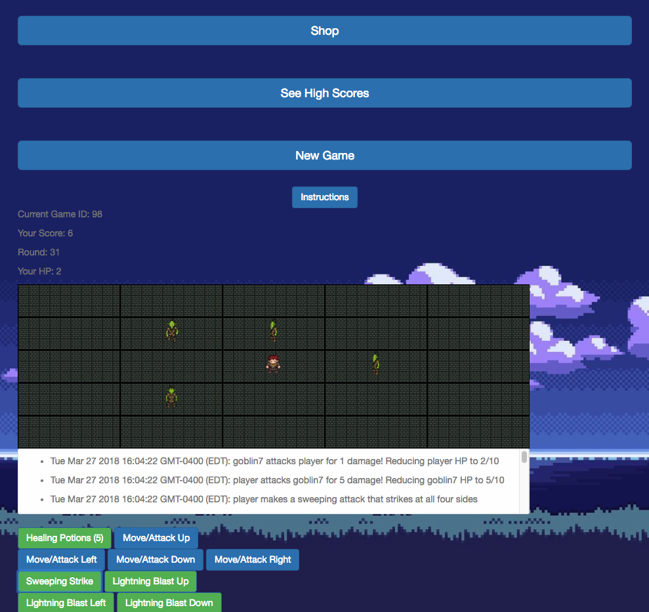The height and width of the screenshot is (612, 649).
Task: Use Healing Potions (5)
Action: click(64, 538)
